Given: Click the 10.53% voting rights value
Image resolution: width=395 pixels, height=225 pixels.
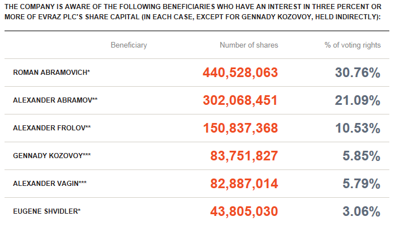Looking at the screenshot, I should pyautogui.click(x=358, y=128).
